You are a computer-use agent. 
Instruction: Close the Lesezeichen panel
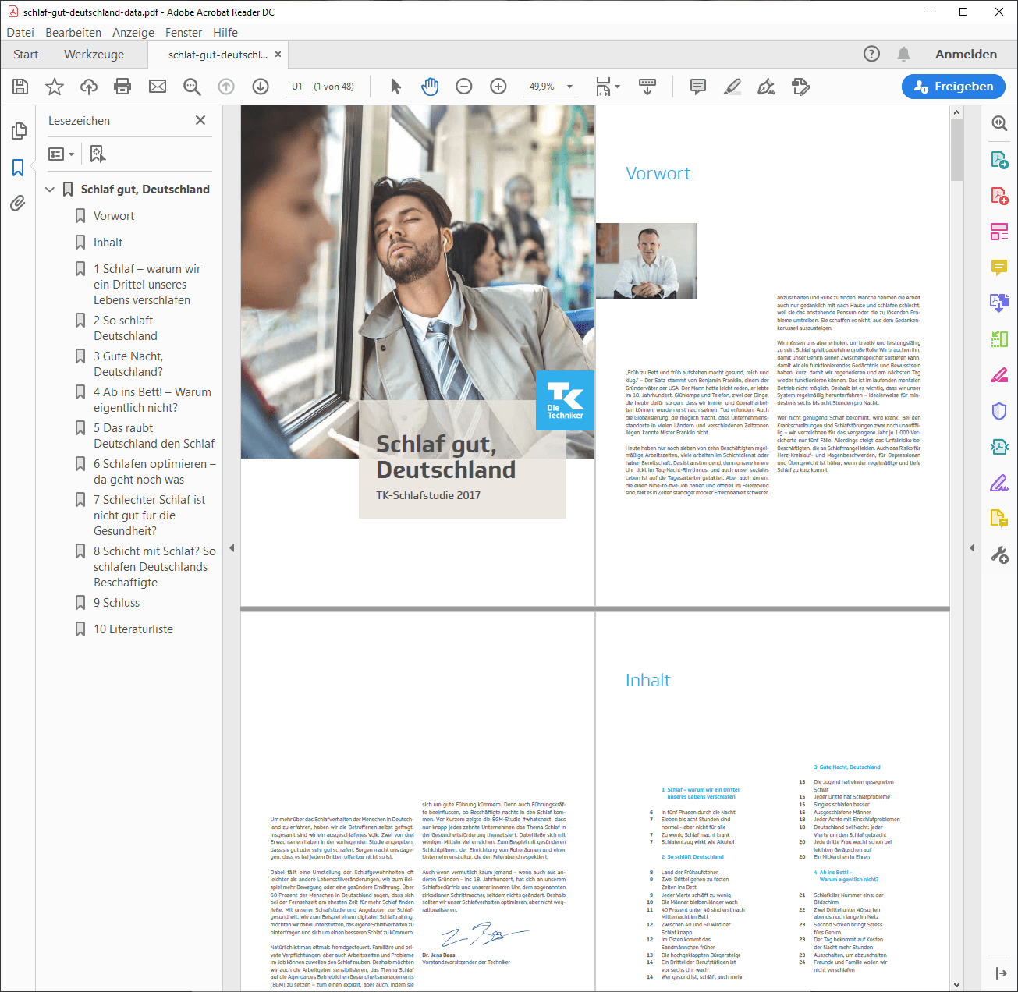200,120
